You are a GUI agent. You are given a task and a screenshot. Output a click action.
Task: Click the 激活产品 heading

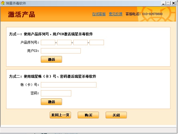click(21, 14)
